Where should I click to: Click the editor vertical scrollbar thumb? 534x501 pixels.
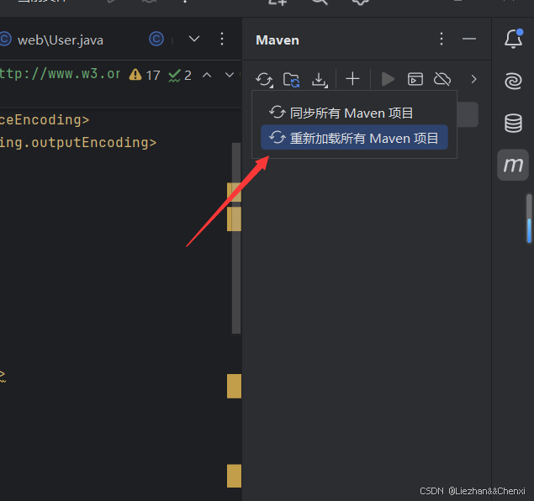tap(236, 238)
